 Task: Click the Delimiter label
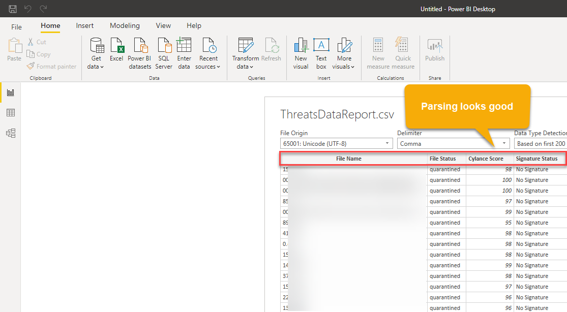[409, 133]
